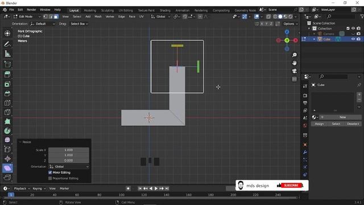Screen dimensions: 364x205
Task: Open the Playback dropdown in timeline
Action: point(22,188)
